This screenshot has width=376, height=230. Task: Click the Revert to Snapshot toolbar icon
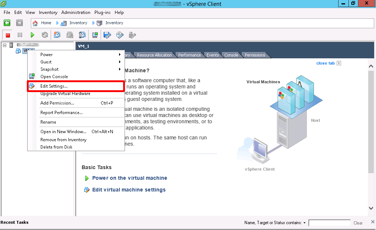pyautogui.click(x=70, y=35)
